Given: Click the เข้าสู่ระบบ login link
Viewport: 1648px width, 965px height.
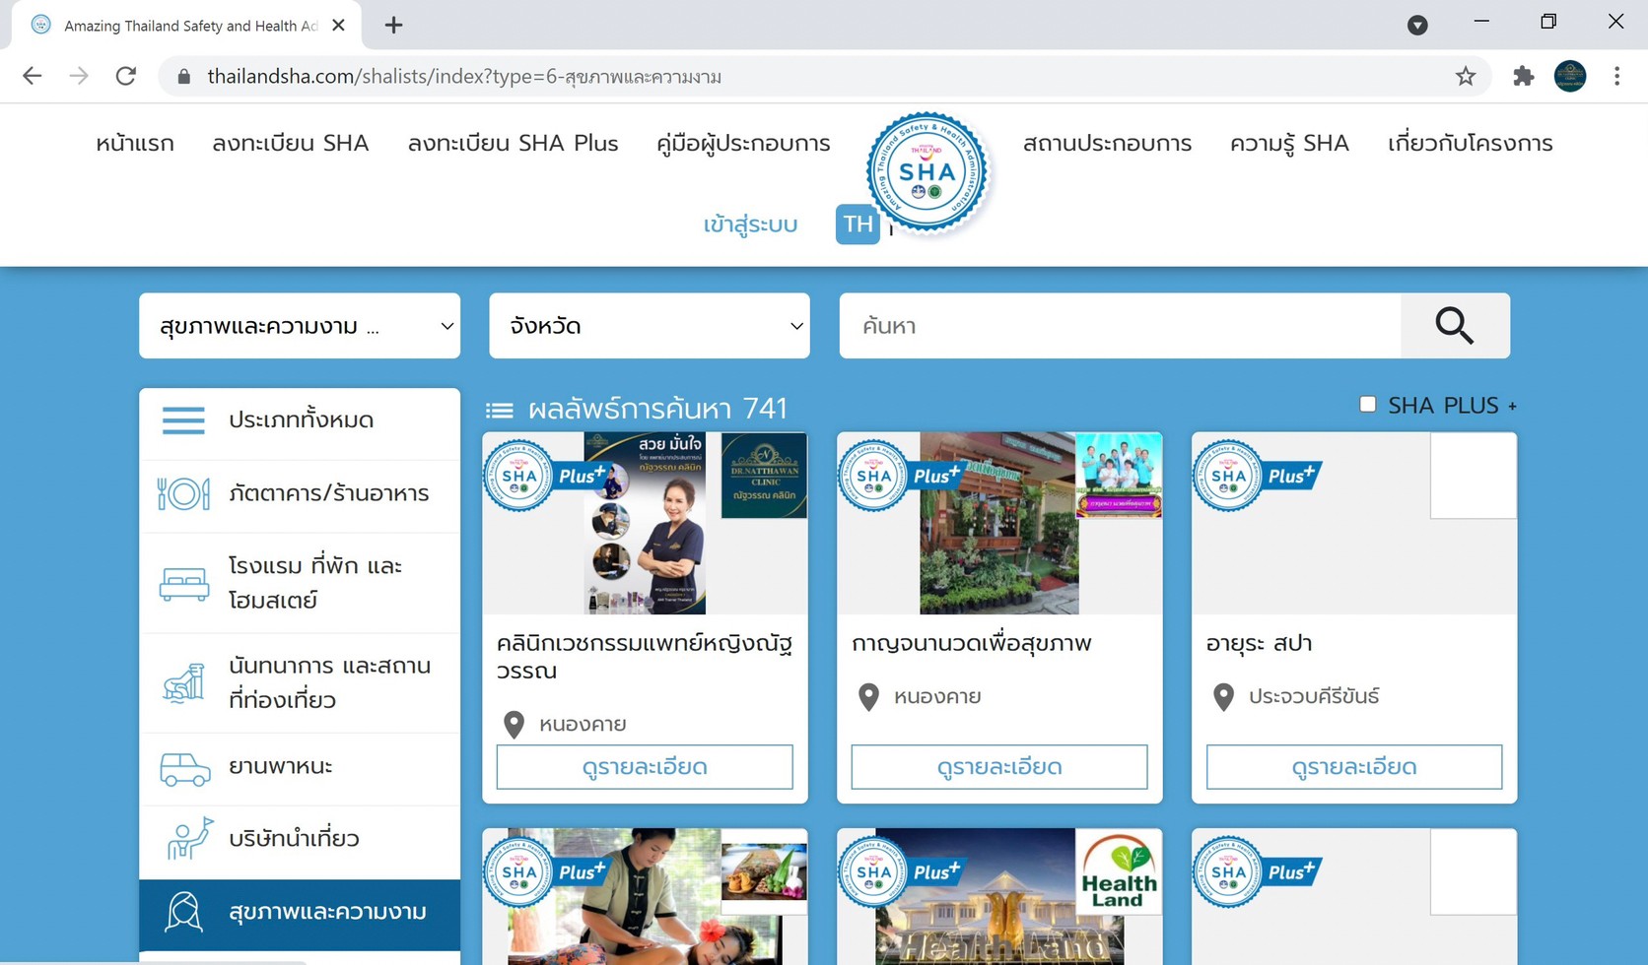Looking at the screenshot, I should 750,225.
